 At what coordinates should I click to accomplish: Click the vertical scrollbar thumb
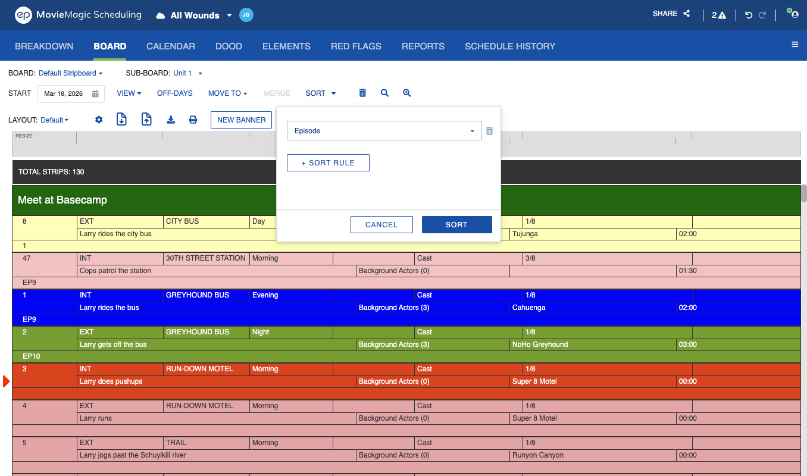803,193
